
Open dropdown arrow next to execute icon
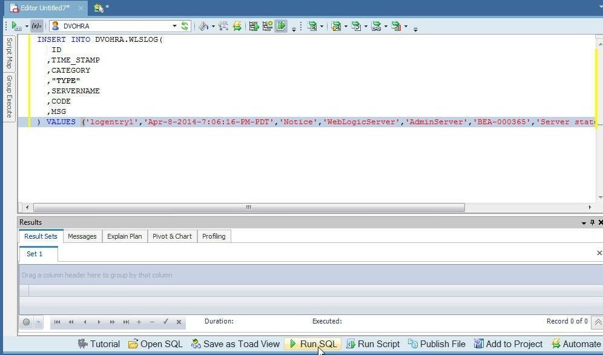point(27,26)
